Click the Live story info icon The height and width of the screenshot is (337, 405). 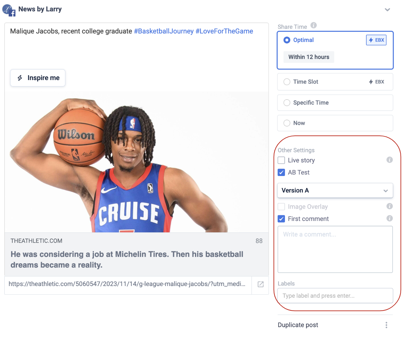(389, 160)
